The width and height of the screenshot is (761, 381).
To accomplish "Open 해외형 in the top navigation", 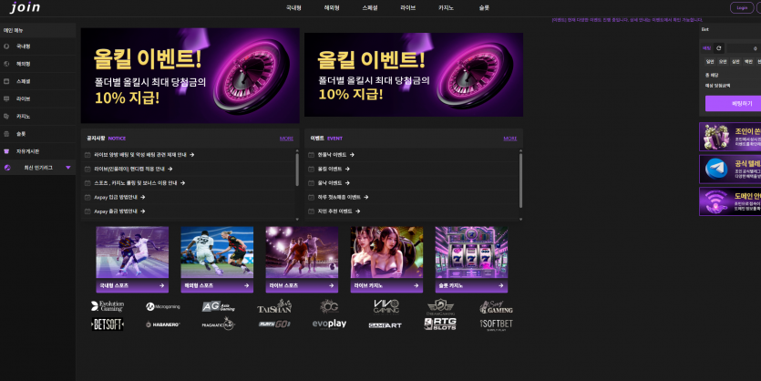I will point(332,8).
